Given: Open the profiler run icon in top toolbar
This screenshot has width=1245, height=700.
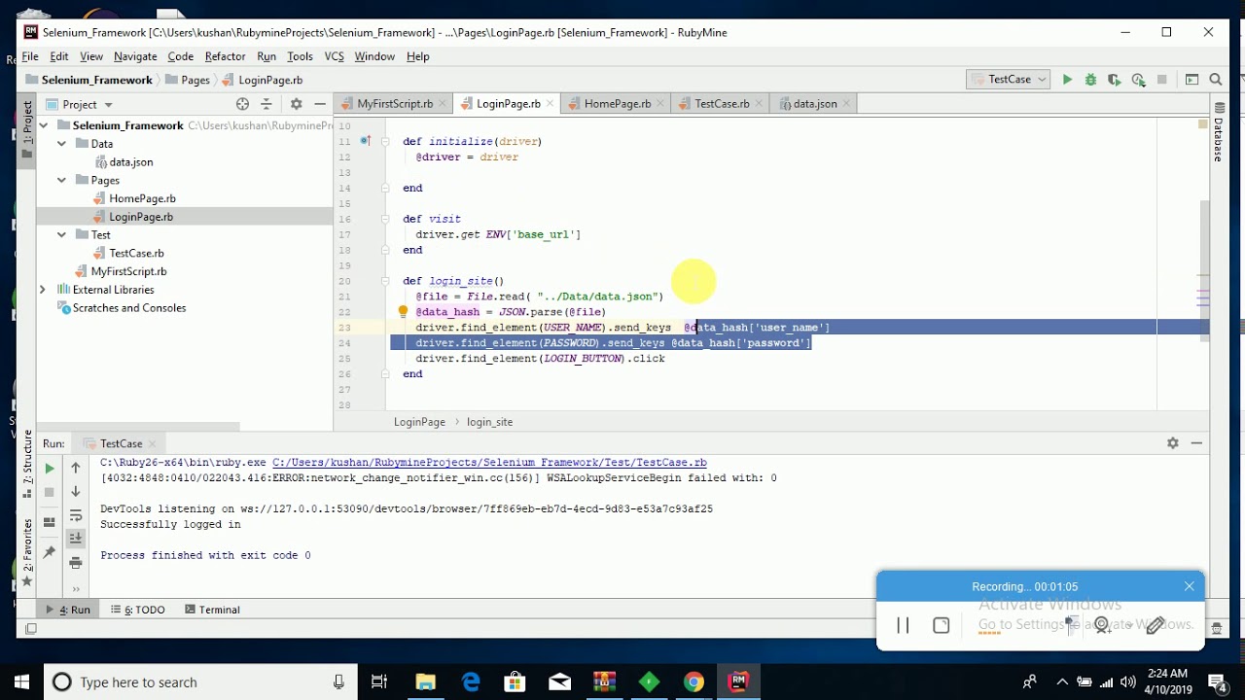Looking at the screenshot, I should pyautogui.click(x=1138, y=80).
